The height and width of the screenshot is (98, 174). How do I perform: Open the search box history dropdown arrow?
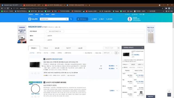click(x=66, y=19)
